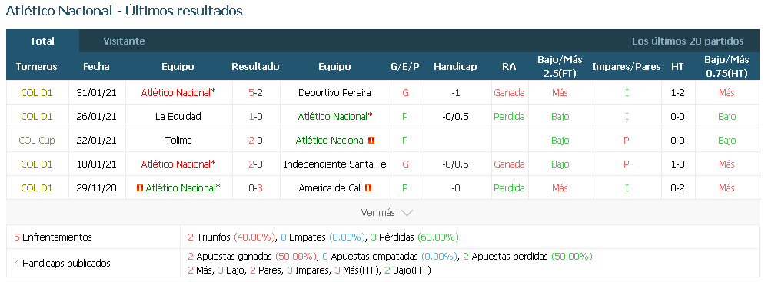
Task: Click the Handicap column header
Action: [455, 67]
